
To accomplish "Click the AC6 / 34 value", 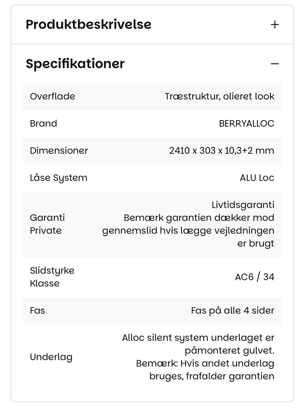I will coord(255,277).
